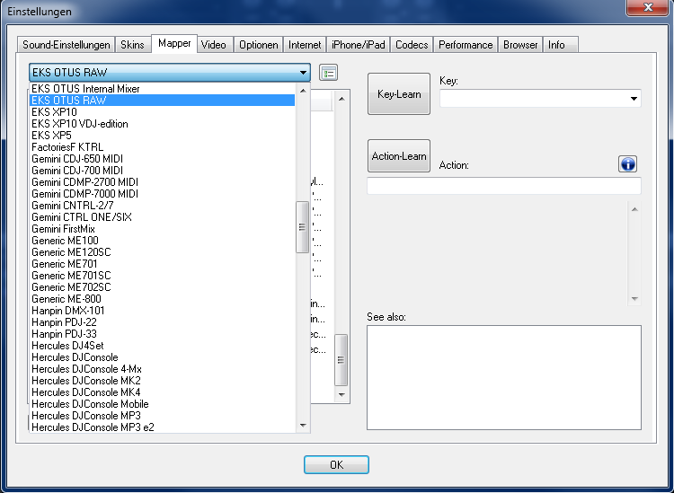Choose Hanpin PDJ-22

pos(163,322)
